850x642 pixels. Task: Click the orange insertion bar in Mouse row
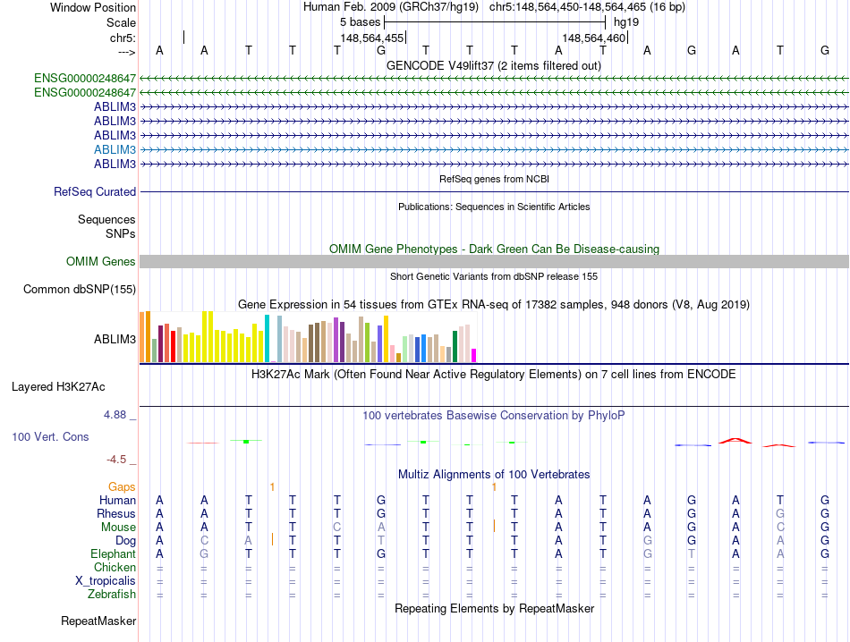pos(494,526)
